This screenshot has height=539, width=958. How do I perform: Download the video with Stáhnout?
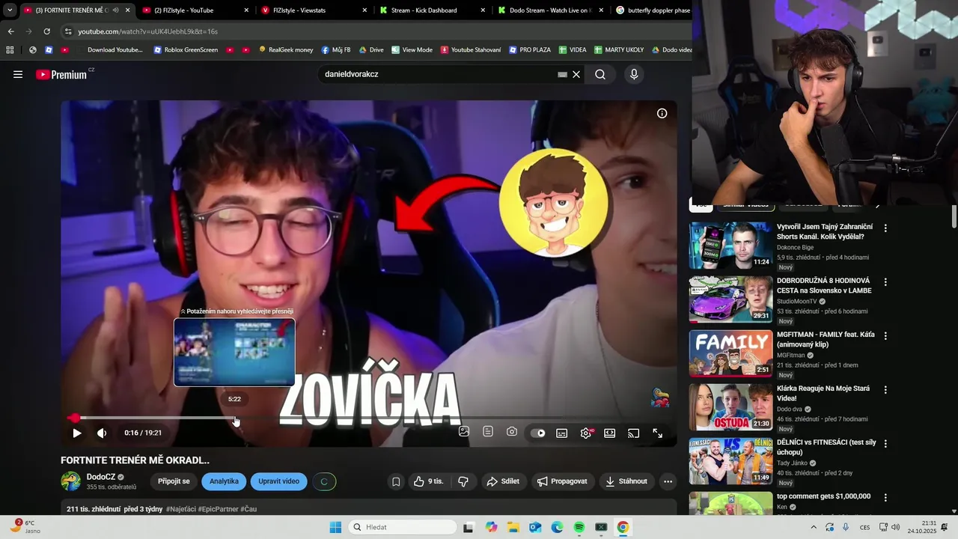(626, 481)
